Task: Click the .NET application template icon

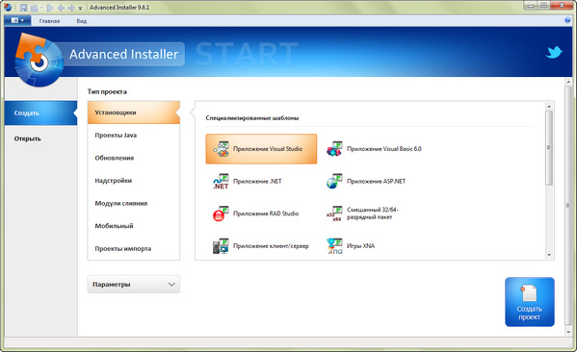Action: pyautogui.click(x=222, y=181)
